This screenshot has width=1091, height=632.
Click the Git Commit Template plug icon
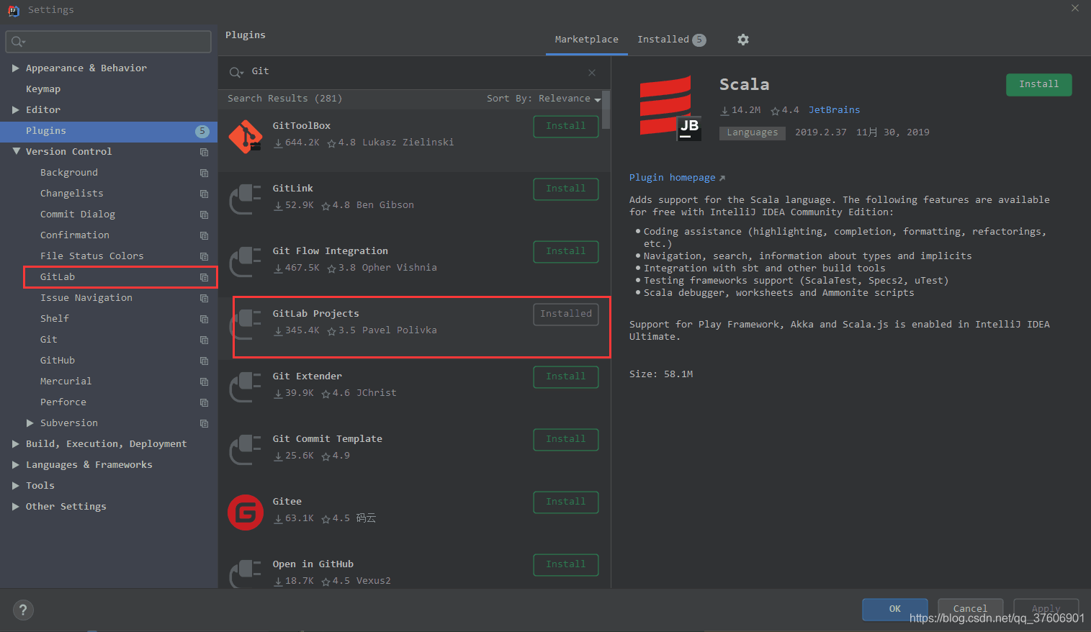point(246,450)
